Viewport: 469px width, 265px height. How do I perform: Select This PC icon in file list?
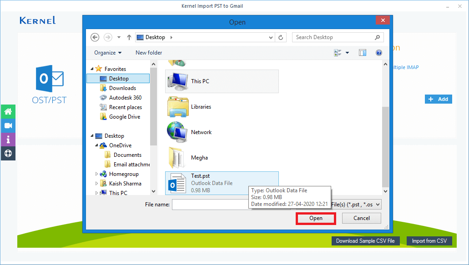click(x=178, y=81)
